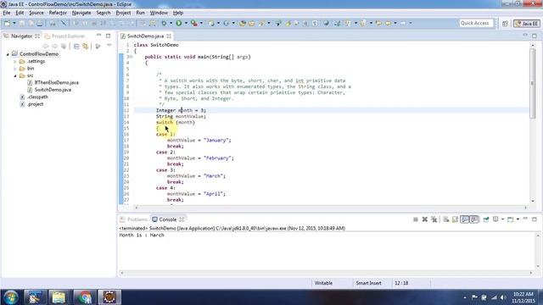Switch to the Problems tab
The image size is (543, 305).
(x=134, y=219)
